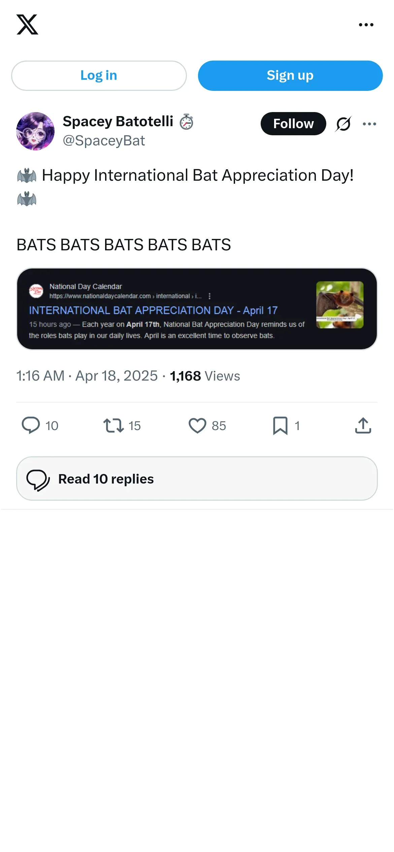Open the top-right more options menu

[366, 25]
